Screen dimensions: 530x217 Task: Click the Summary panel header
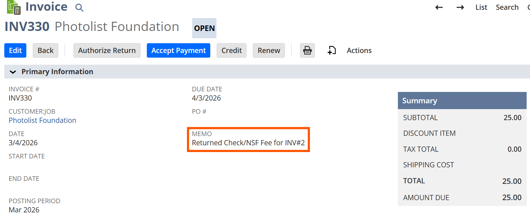pos(462,101)
